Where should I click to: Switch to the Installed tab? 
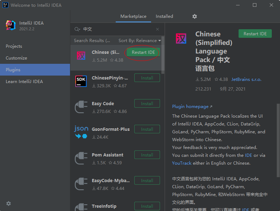[x=164, y=16]
